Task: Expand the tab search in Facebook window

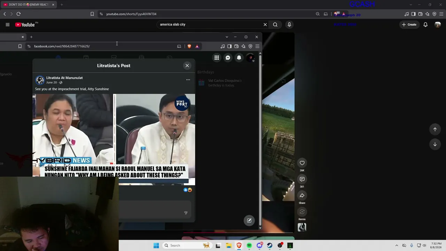Action: [x=227, y=37]
